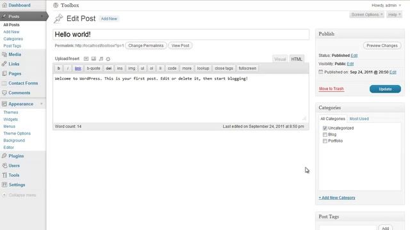Screen dimensions: 410x230
Task: Open the Howdy admin user menu
Action: click(386, 5)
